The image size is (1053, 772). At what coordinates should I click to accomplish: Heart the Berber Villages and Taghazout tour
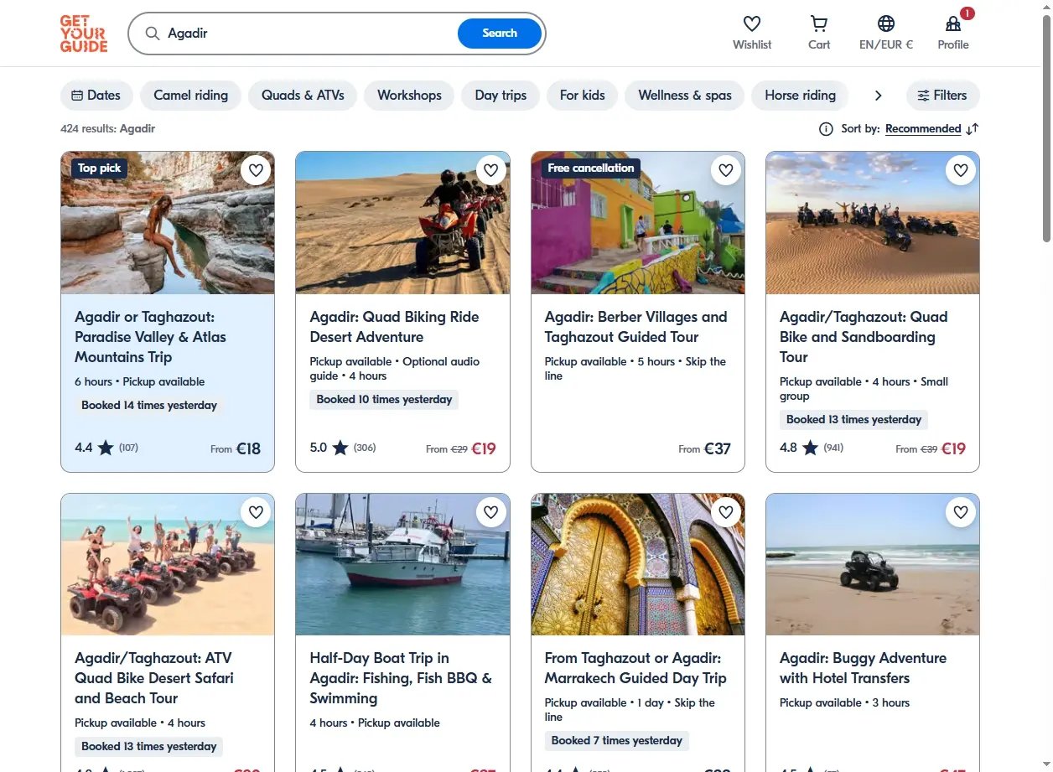tap(726, 170)
